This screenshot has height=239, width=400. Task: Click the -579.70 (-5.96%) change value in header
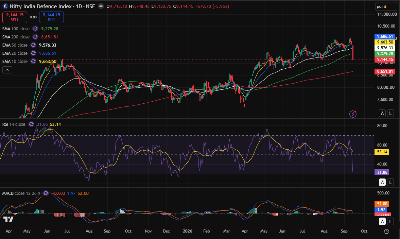pos(212,6)
